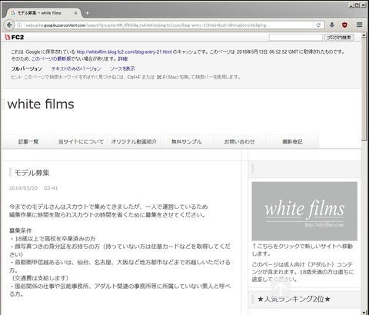
Task: Click the scrollbar up arrow
Action: (x=364, y=36)
